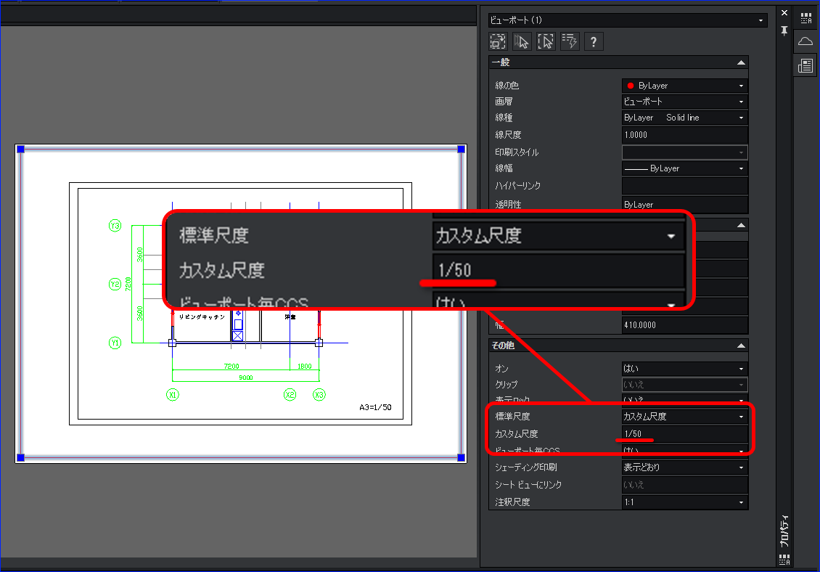Image resolution: width=820 pixels, height=572 pixels.
Task: Open the 標準尺度 カスタム尺度 dropdown
Action: pos(684,417)
